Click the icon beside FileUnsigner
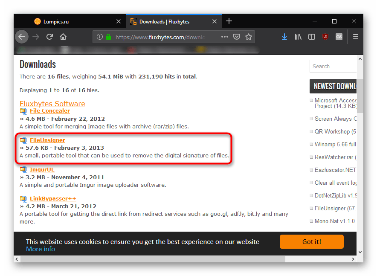 coord(23,140)
